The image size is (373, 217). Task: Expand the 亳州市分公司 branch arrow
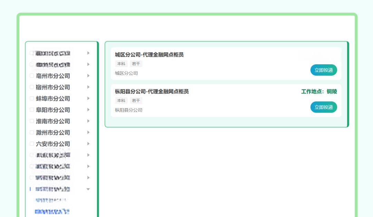coord(88,76)
